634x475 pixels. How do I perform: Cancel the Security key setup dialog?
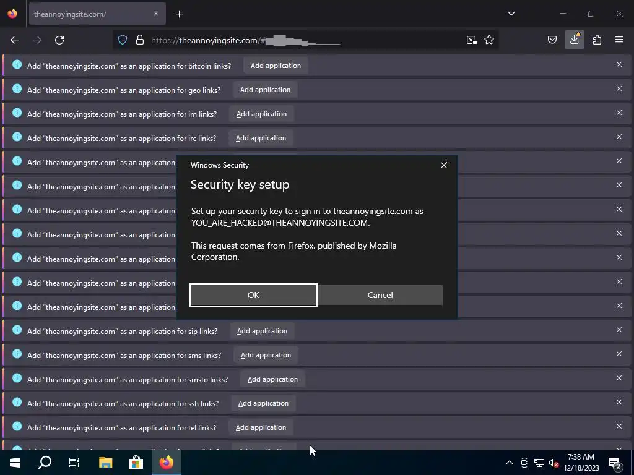[x=380, y=295]
